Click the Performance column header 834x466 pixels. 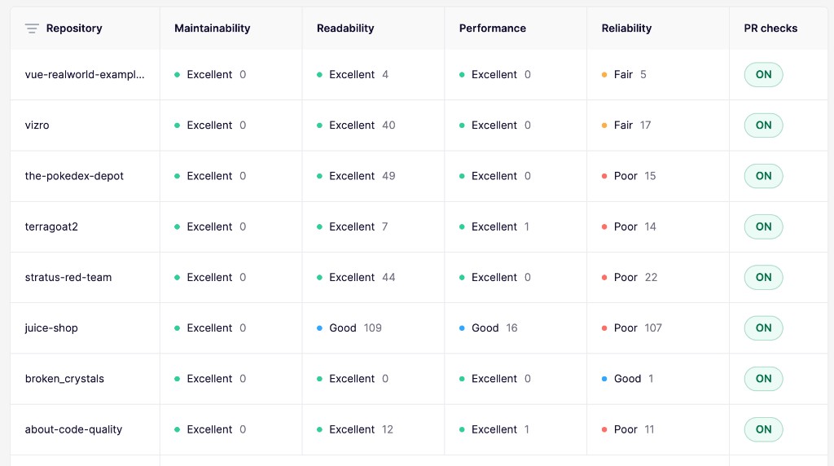click(493, 29)
